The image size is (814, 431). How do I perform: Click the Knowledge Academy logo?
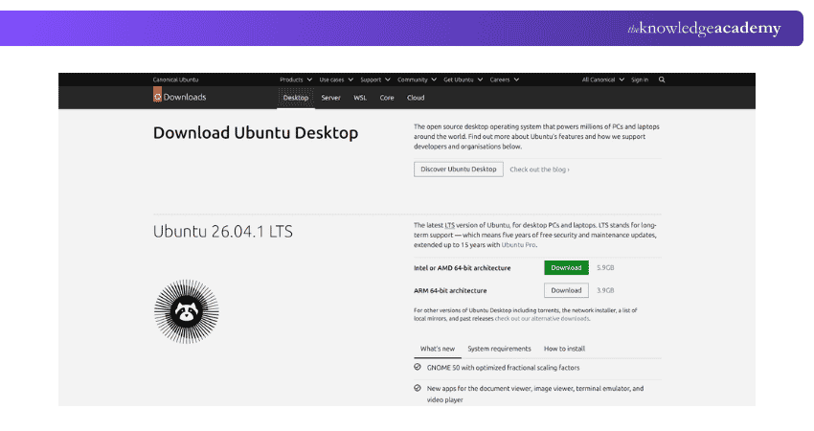pyautogui.click(x=704, y=28)
